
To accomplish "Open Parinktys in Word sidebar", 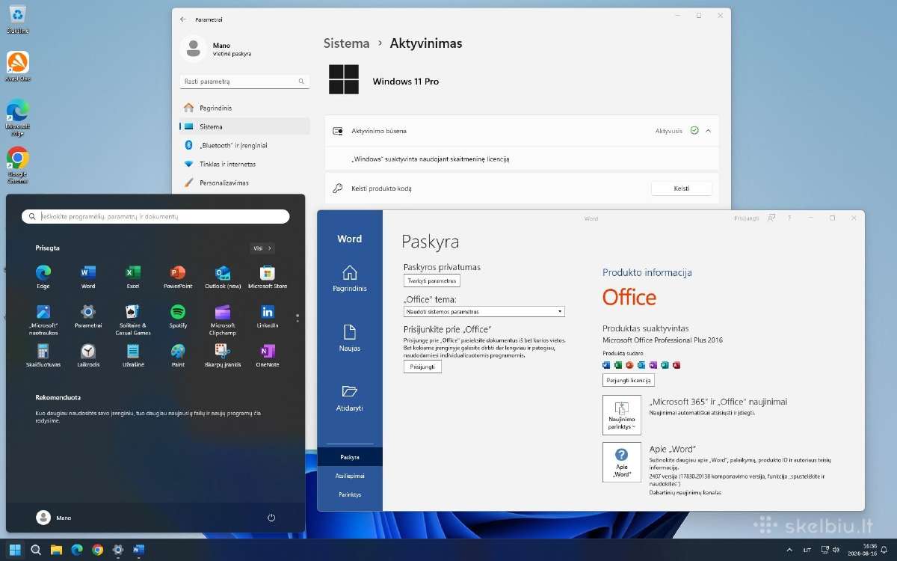I will coord(349,494).
